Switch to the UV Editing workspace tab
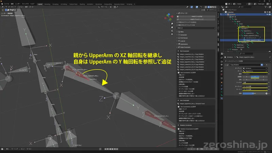Screen dimensions: 272x153 tap(64, 4)
